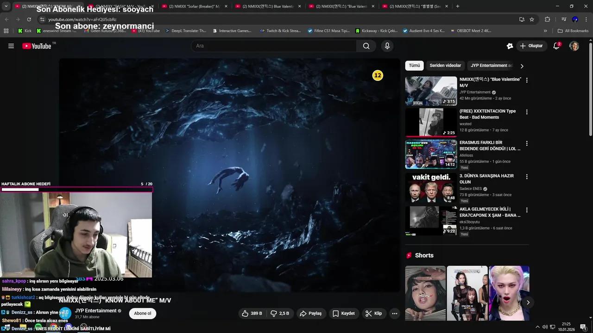593x333 pixels.
Task: Open the "Blue Valentine" M/V thumbnail
Action: click(x=431, y=91)
